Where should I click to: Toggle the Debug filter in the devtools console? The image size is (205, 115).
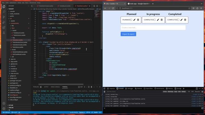pyautogui.click(x=184, y=92)
